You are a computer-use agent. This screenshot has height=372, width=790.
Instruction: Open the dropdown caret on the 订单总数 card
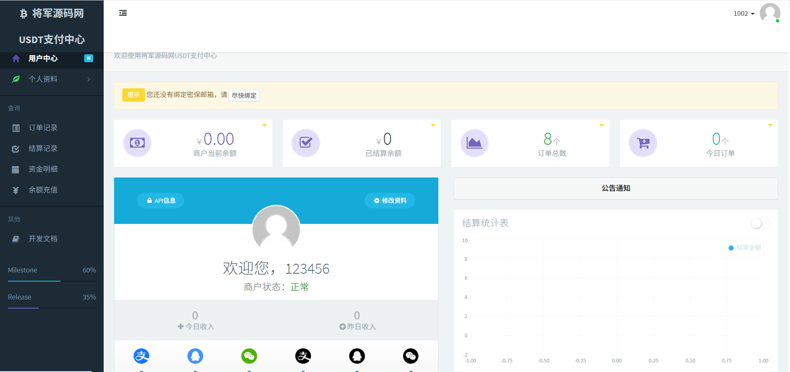601,125
